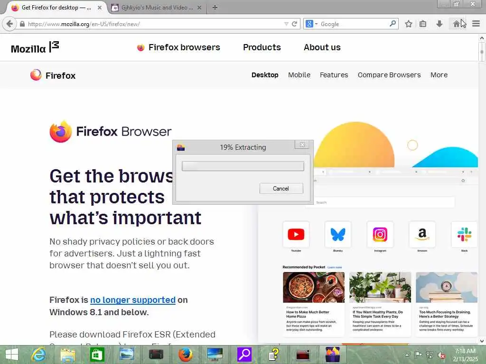Open the About us navigation menu

[x=322, y=47]
